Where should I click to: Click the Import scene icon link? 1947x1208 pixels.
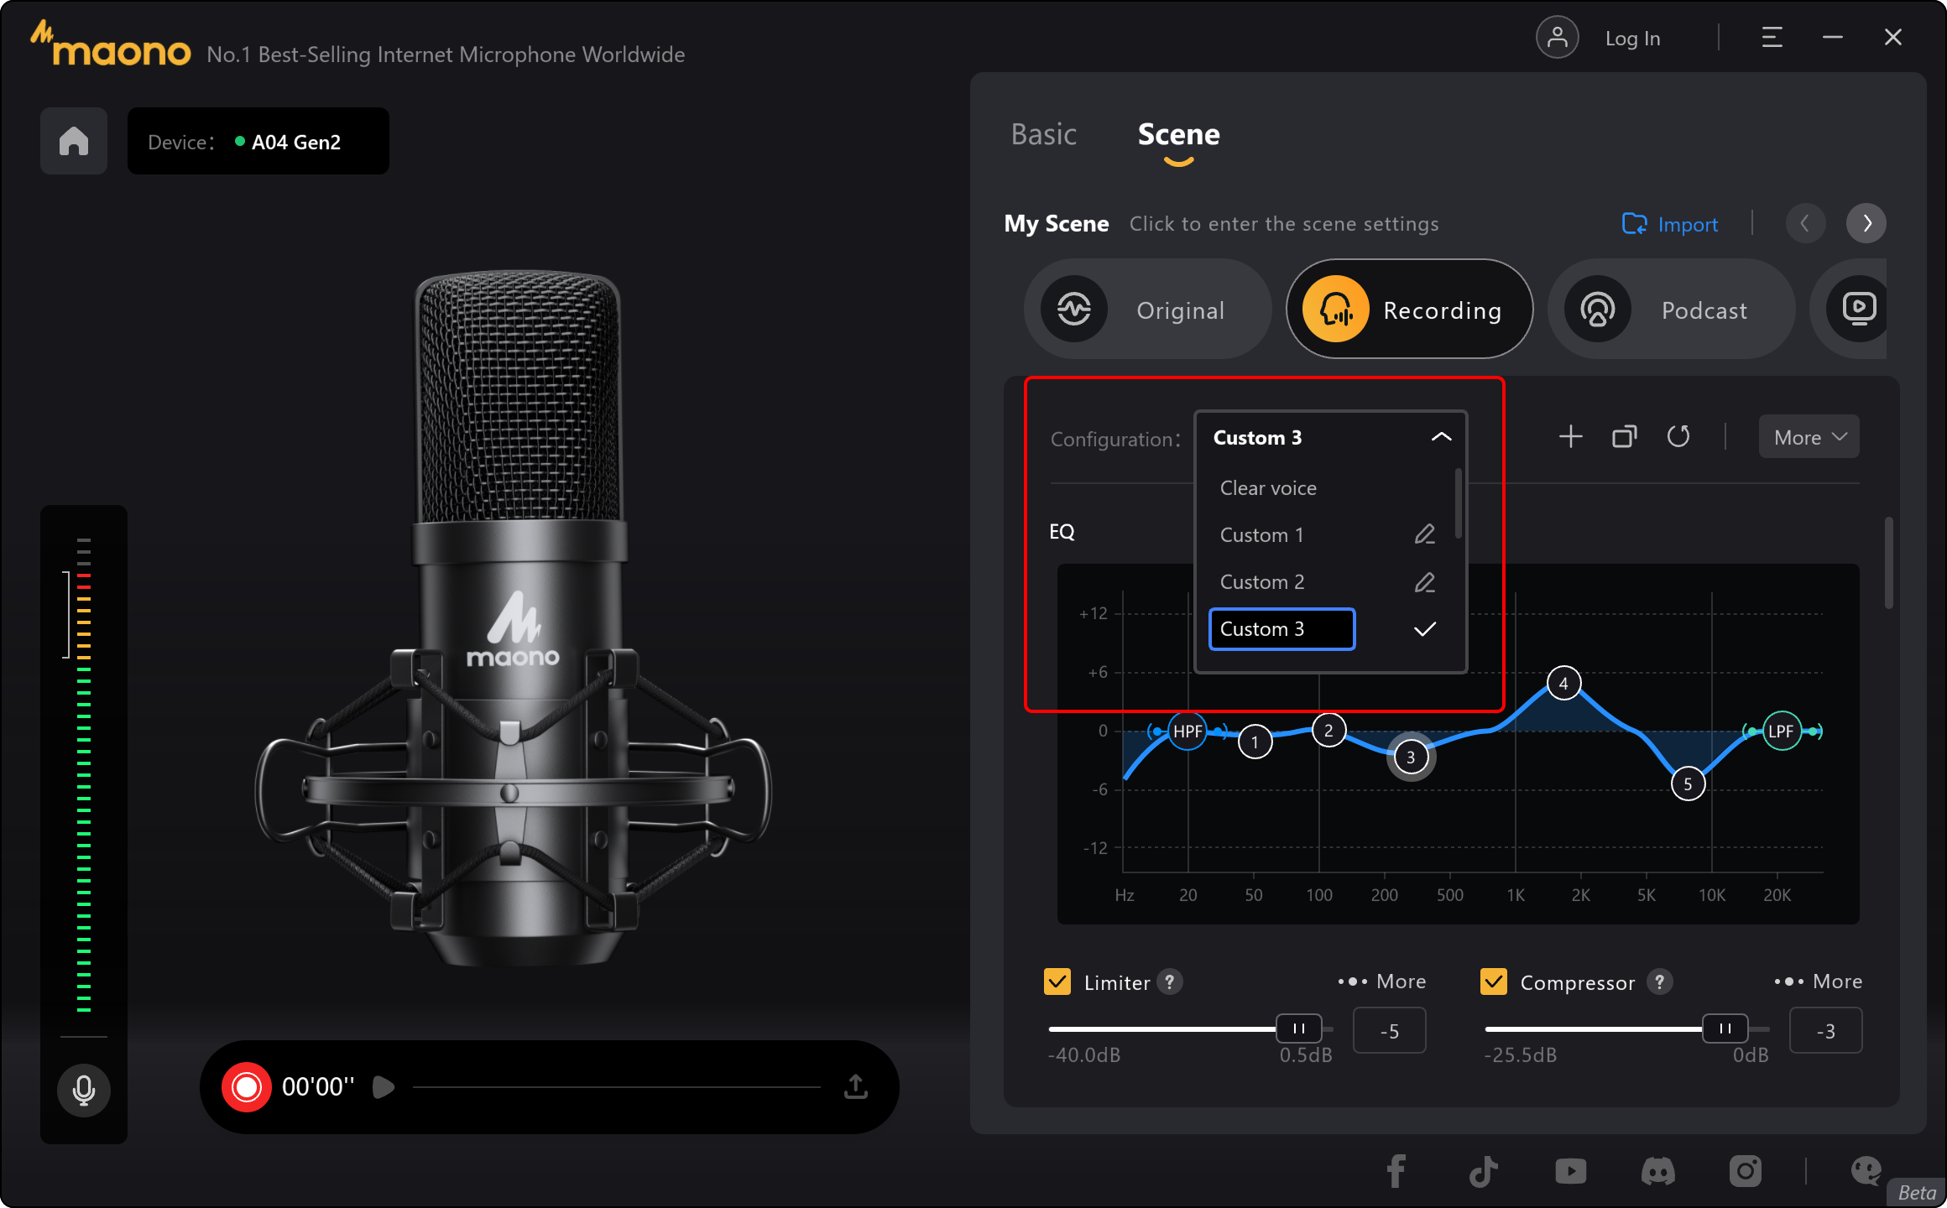1669,224
